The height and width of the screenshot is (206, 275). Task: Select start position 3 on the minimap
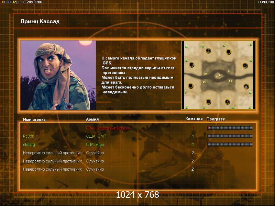tap(191, 65)
